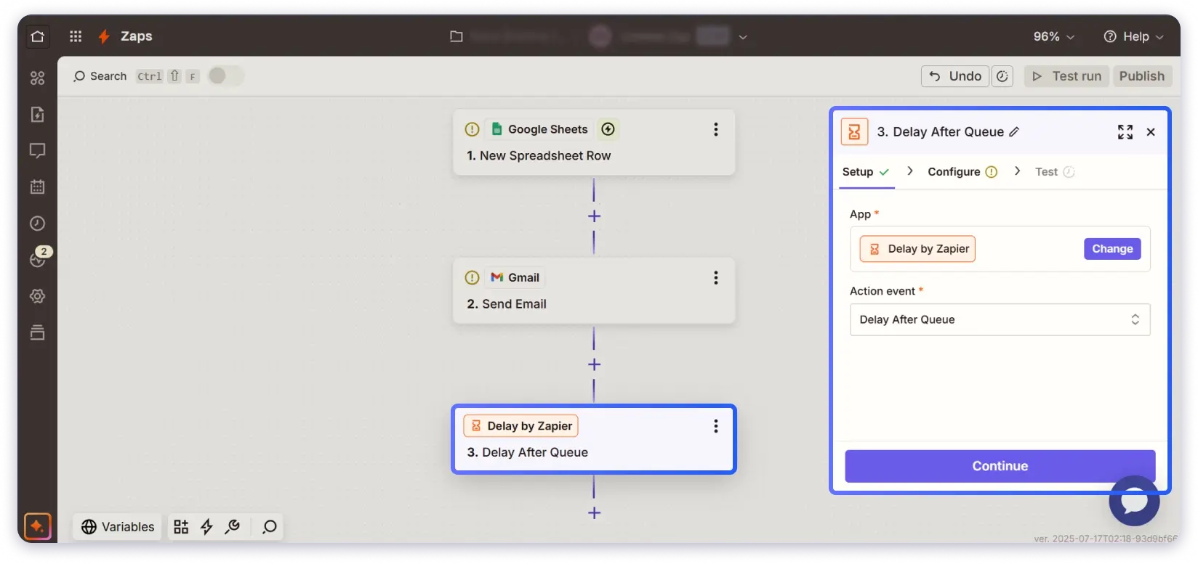Click the Continue button
The height and width of the screenshot is (564, 1198).
point(1000,466)
